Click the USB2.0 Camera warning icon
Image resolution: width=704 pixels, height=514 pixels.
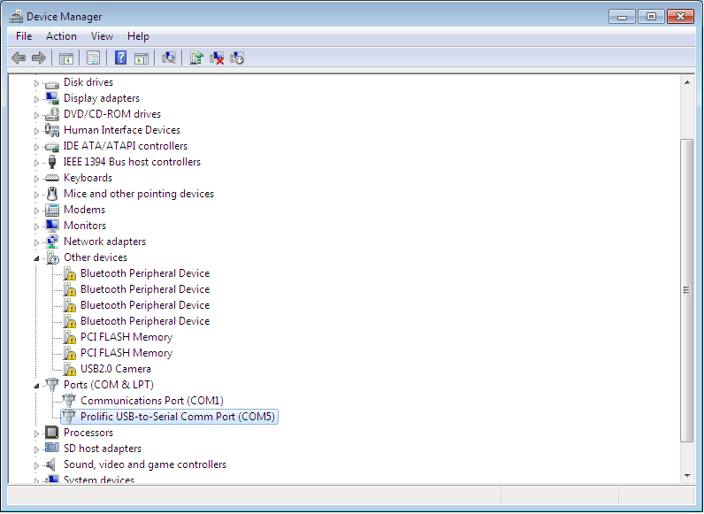coord(70,369)
